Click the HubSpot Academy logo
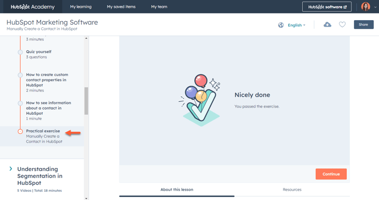 point(33,7)
